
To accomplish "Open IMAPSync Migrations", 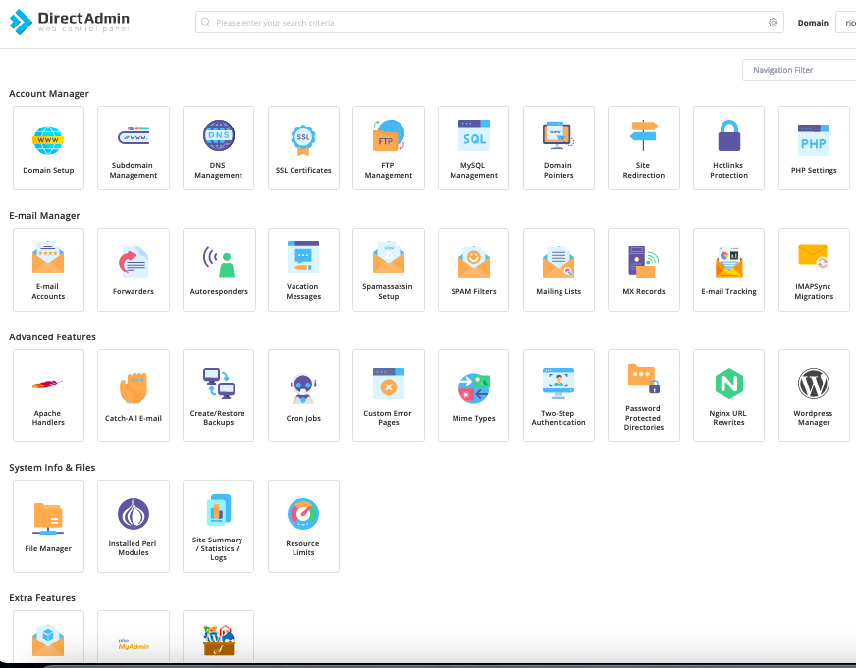I will pos(814,270).
